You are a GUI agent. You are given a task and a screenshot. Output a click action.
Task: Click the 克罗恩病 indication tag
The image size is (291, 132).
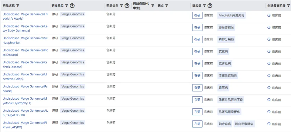225,64
